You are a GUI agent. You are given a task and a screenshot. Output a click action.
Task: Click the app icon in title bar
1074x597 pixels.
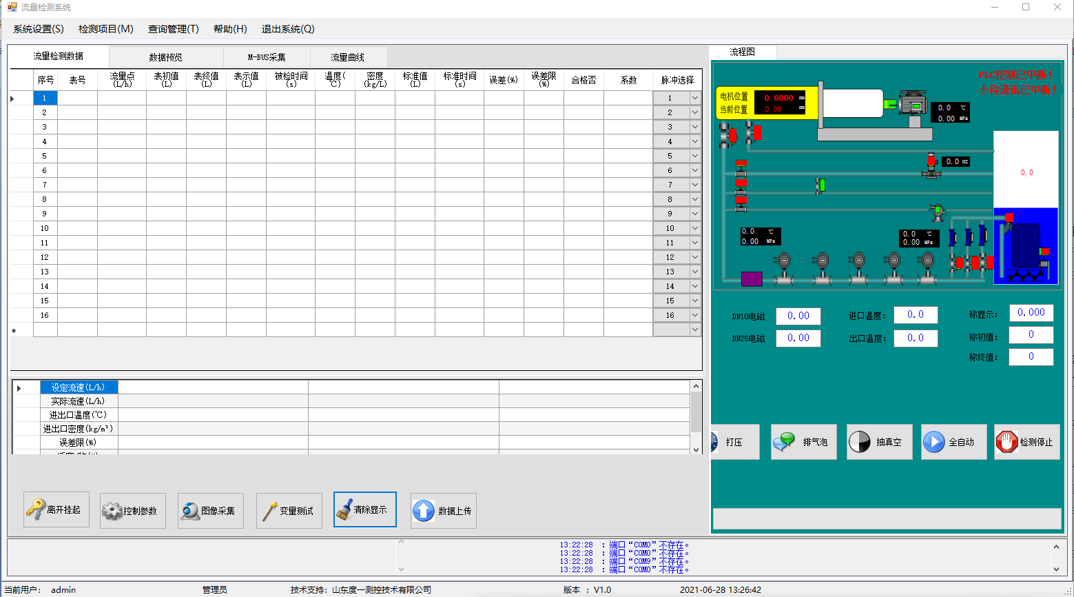pos(12,7)
